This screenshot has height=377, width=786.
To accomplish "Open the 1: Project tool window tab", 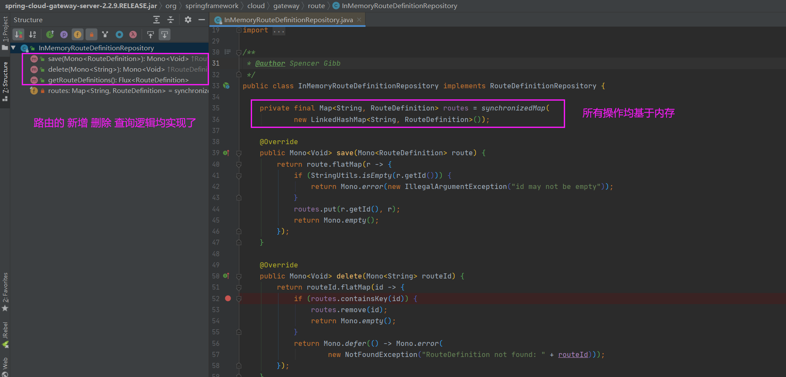I will coord(5,33).
